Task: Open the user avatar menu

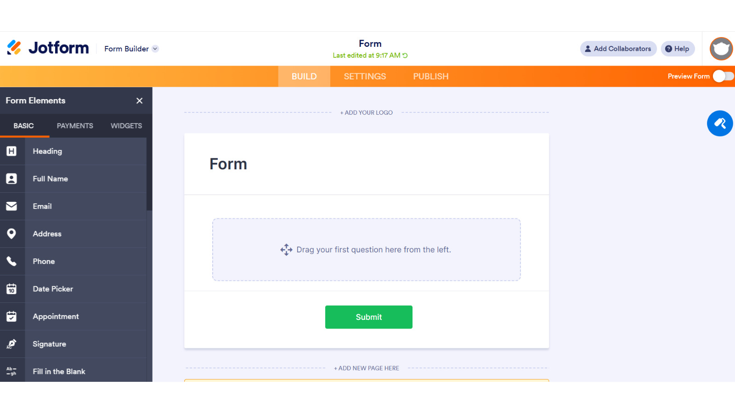Action: [721, 49]
